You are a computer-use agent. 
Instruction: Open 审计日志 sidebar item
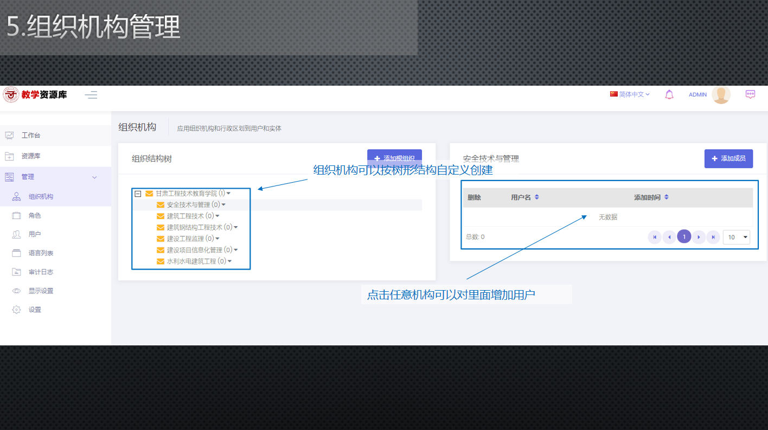click(55, 272)
